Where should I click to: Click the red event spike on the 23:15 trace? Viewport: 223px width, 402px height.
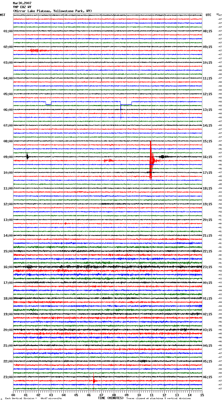94,381
